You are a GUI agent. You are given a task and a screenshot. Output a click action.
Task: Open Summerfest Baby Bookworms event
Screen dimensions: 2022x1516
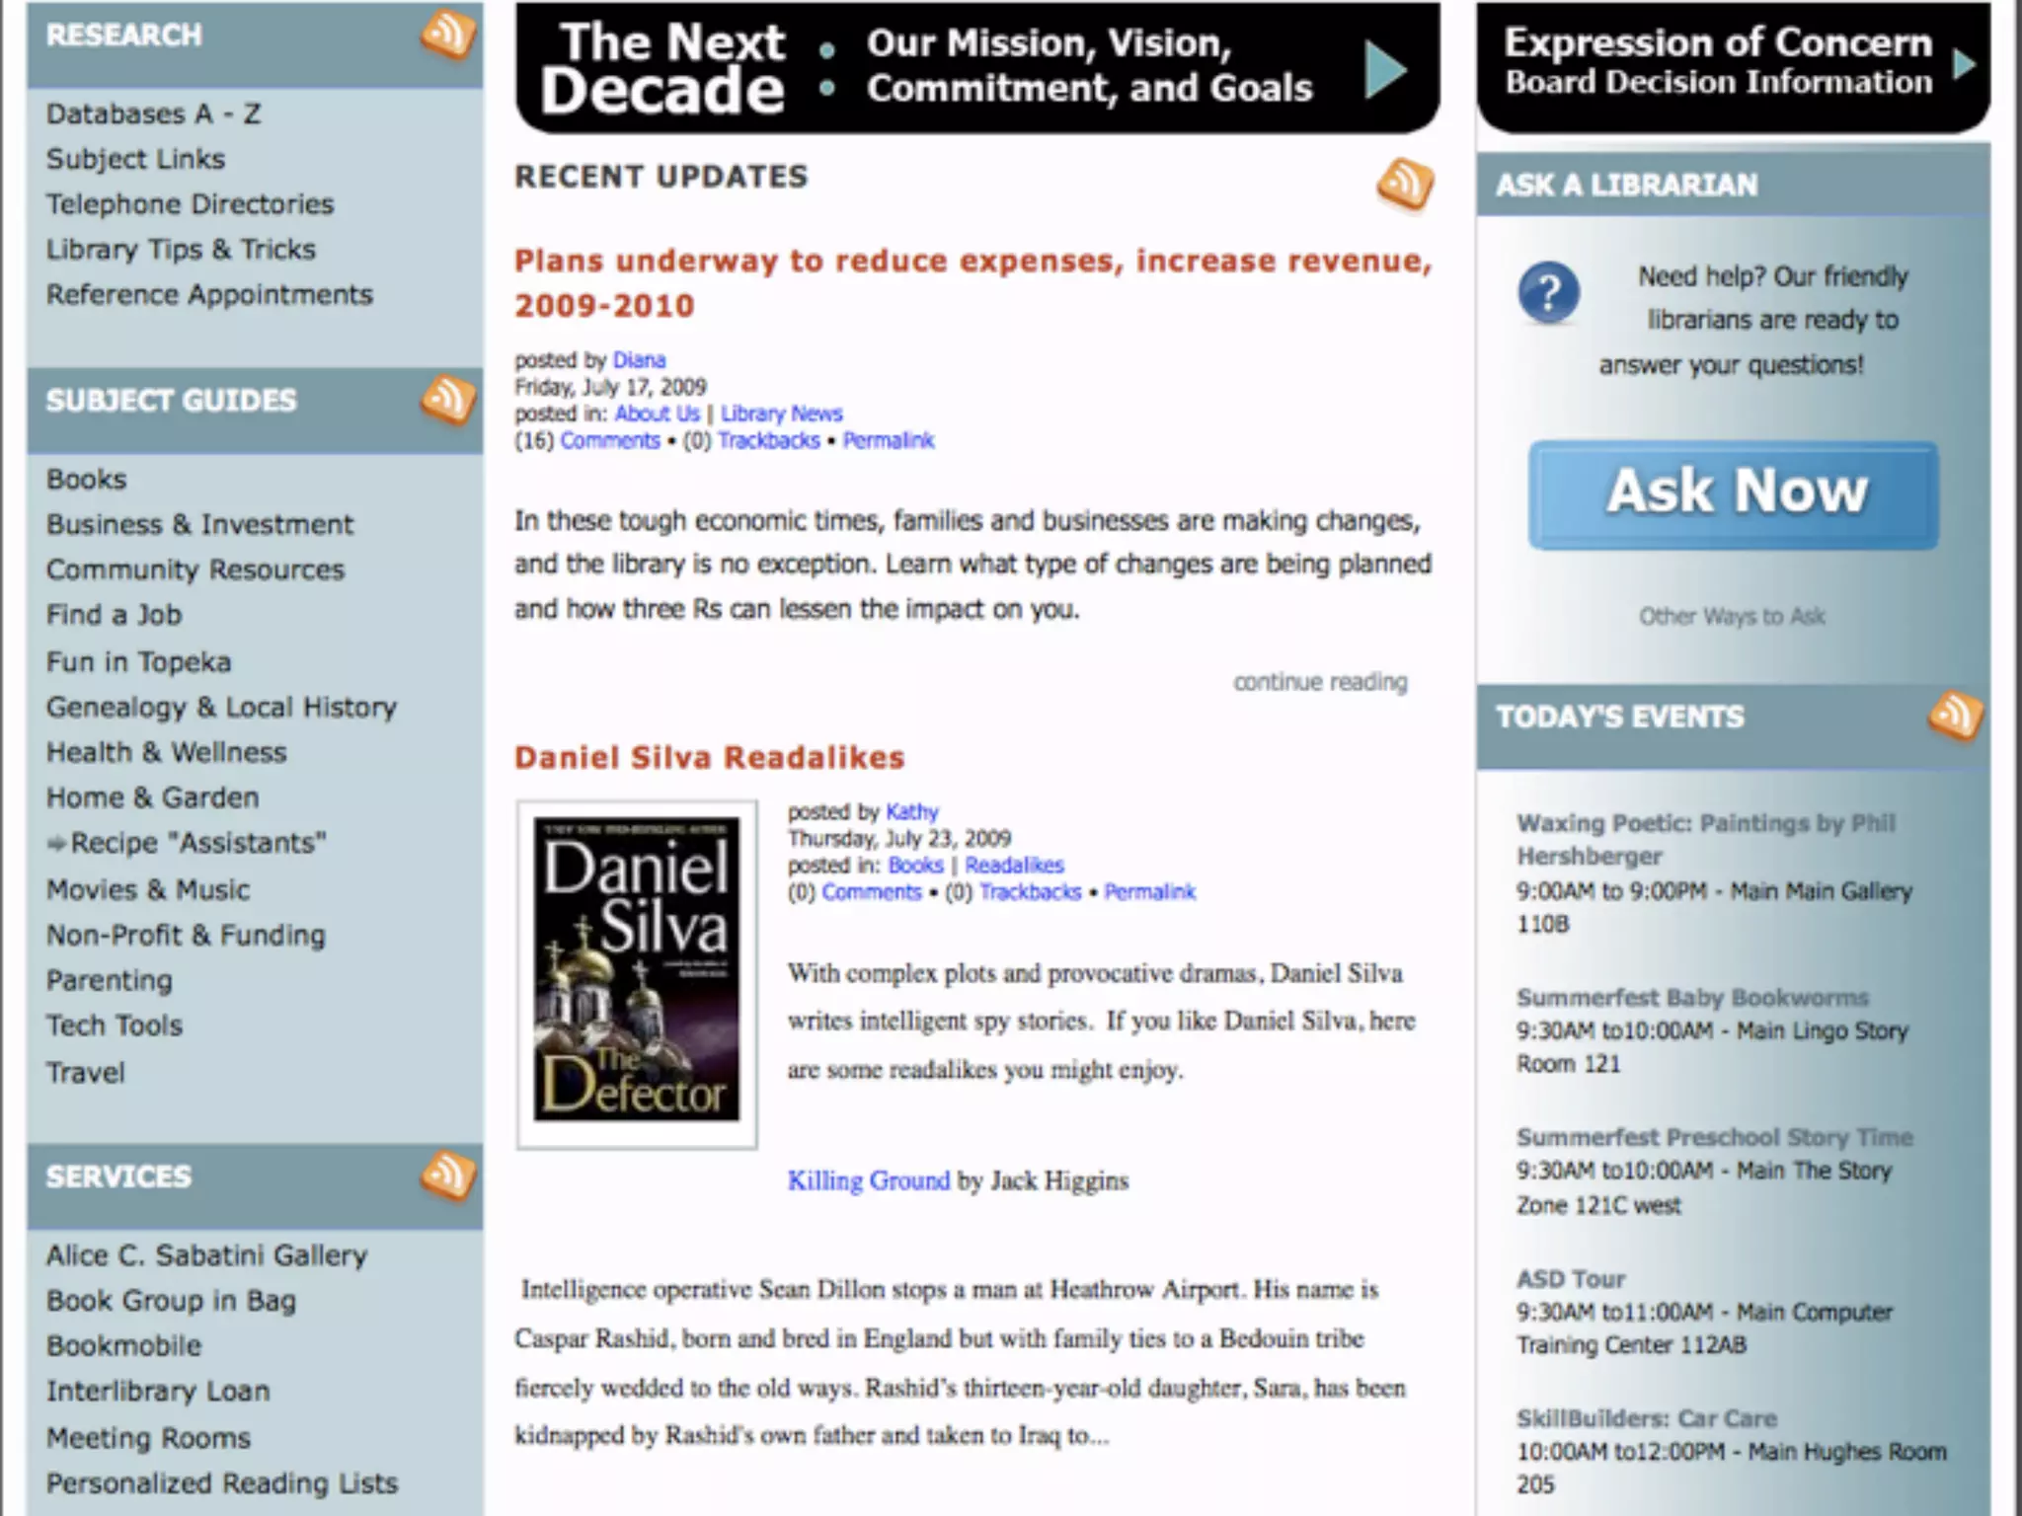(1692, 997)
